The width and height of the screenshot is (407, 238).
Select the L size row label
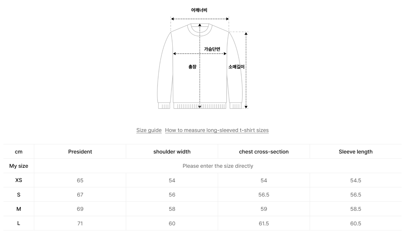19,223
